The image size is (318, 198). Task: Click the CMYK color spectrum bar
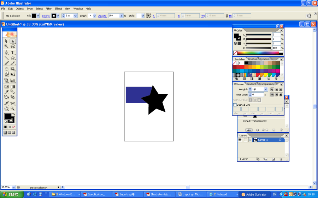pos(260,53)
